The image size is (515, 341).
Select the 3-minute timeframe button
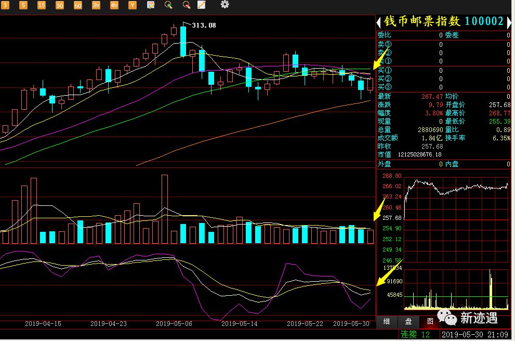[x=5, y=5]
